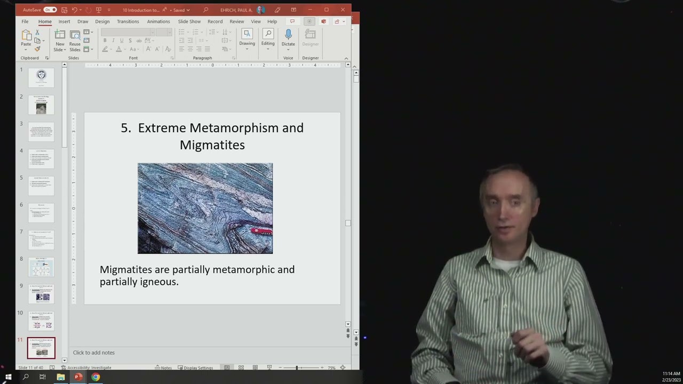Image resolution: width=683 pixels, height=384 pixels.
Task: Click Accessibility: Investigate in status bar
Action: [x=86, y=368]
